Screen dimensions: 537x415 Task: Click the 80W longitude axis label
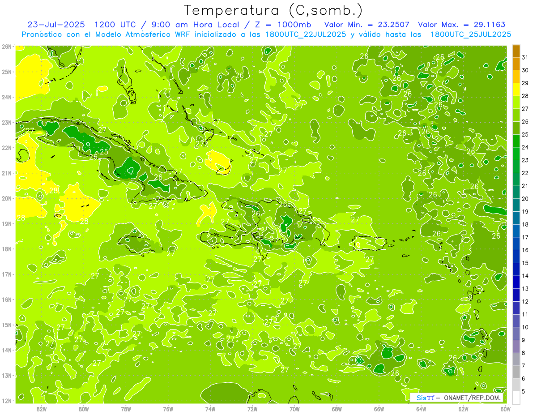84,409
